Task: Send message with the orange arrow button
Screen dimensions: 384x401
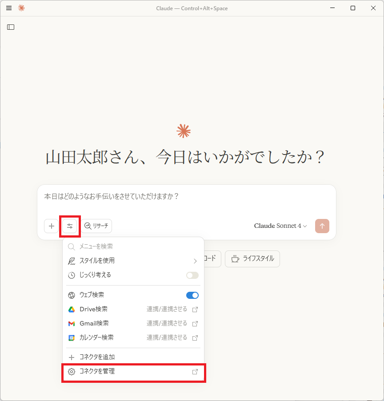Action: click(322, 226)
